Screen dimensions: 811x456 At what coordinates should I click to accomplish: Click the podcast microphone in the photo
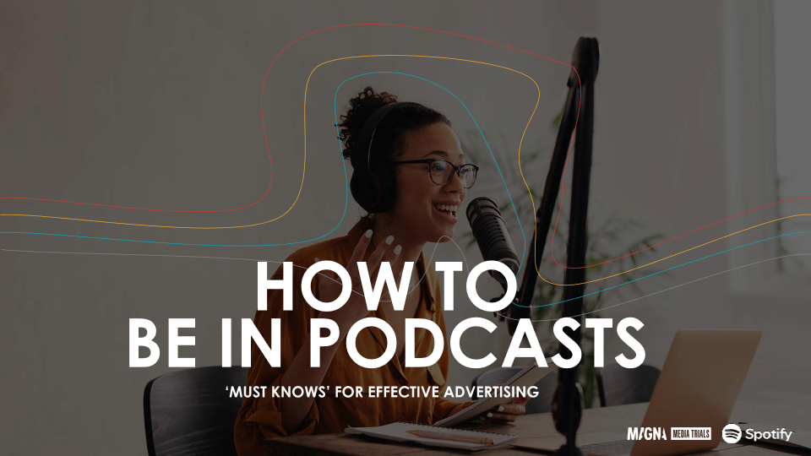click(490, 226)
